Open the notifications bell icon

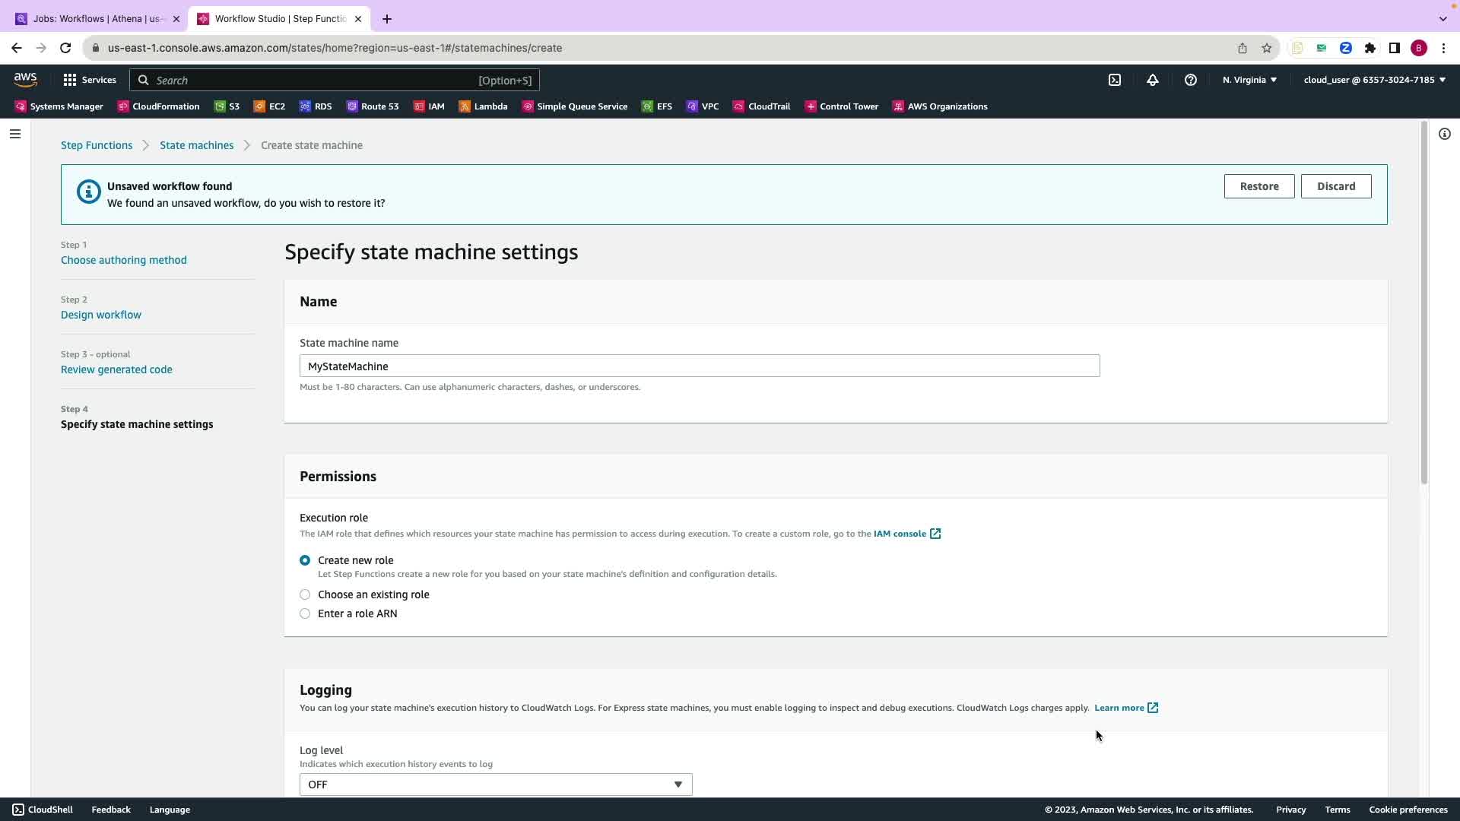(1152, 80)
